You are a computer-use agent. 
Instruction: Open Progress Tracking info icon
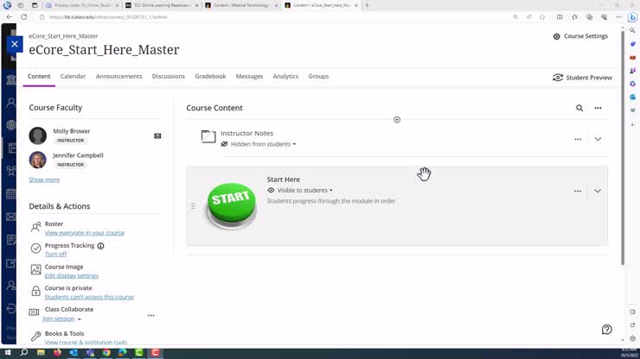point(100,246)
